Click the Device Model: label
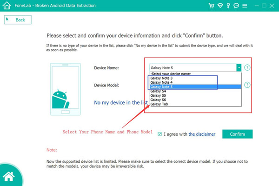Image resolution: width=279 pixels, height=186 pixels. [x=106, y=85]
